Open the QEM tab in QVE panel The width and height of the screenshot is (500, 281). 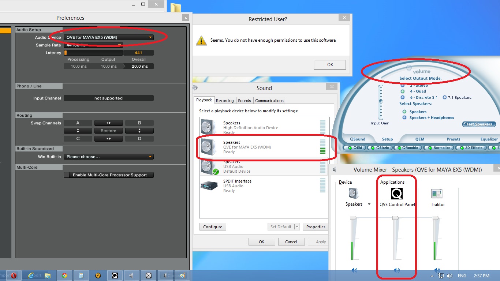(x=420, y=139)
